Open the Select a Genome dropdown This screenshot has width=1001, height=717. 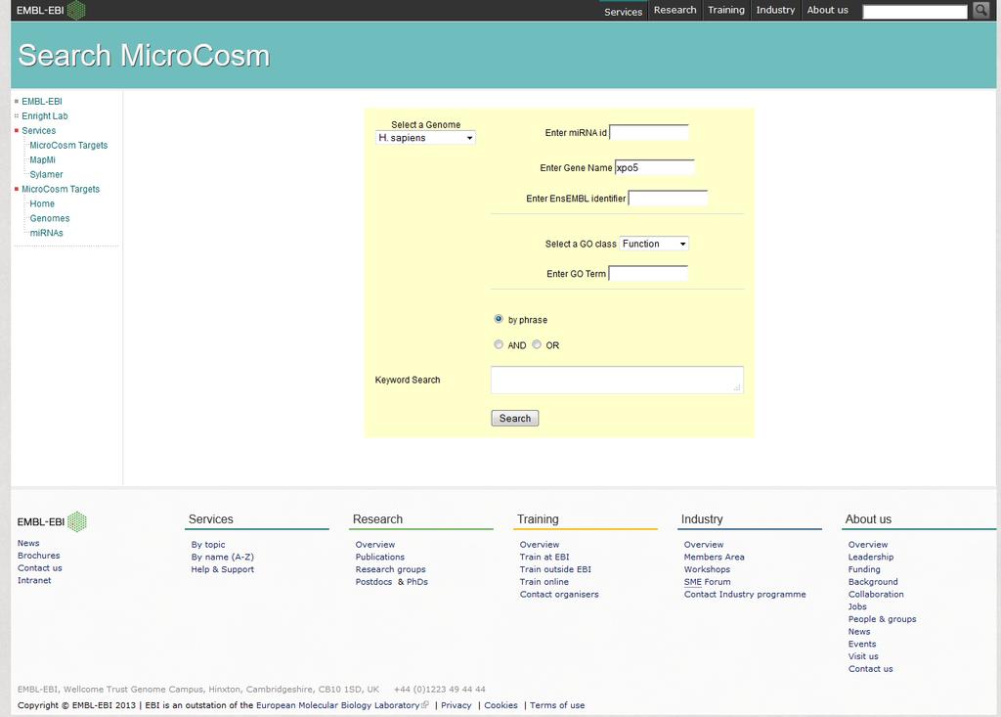coord(425,137)
